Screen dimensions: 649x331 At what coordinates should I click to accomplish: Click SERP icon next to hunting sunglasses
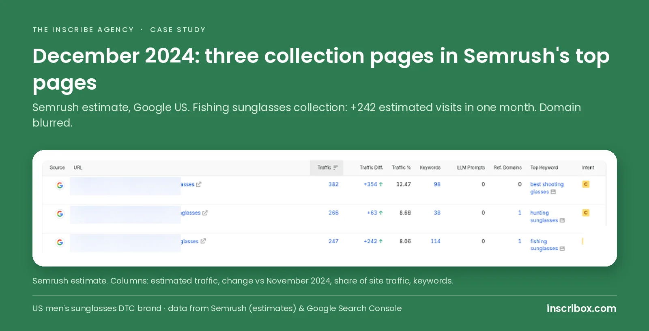point(562,220)
